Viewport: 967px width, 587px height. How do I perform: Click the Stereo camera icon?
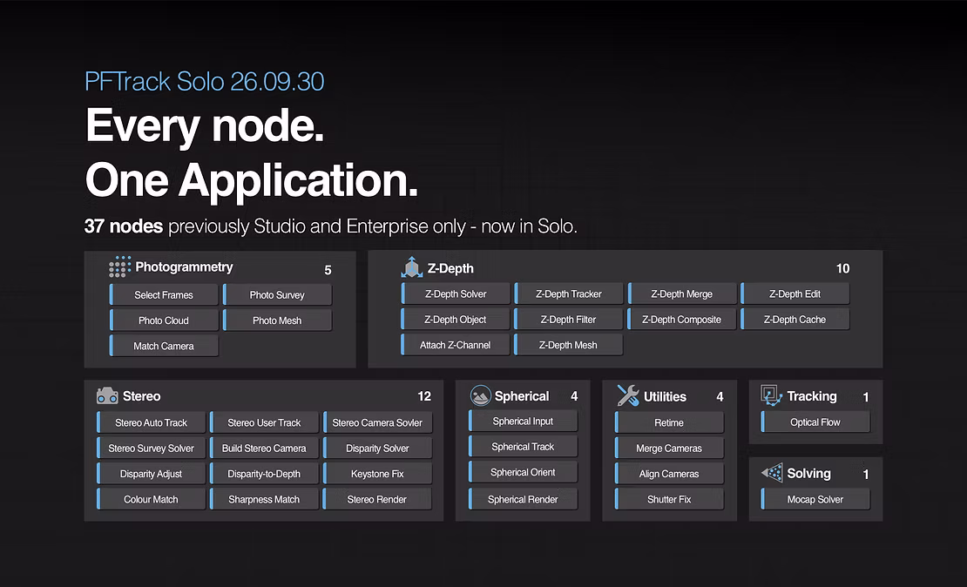(x=107, y=396)
